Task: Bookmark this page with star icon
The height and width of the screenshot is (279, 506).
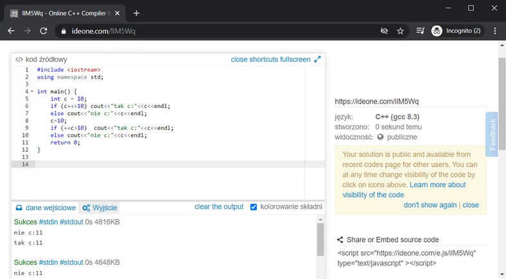Action: [x=401, y=31]
